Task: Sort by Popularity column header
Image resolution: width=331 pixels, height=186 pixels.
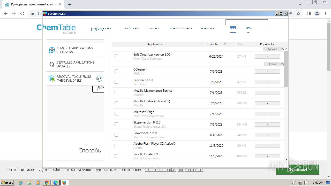Action: tap(267, 44)
